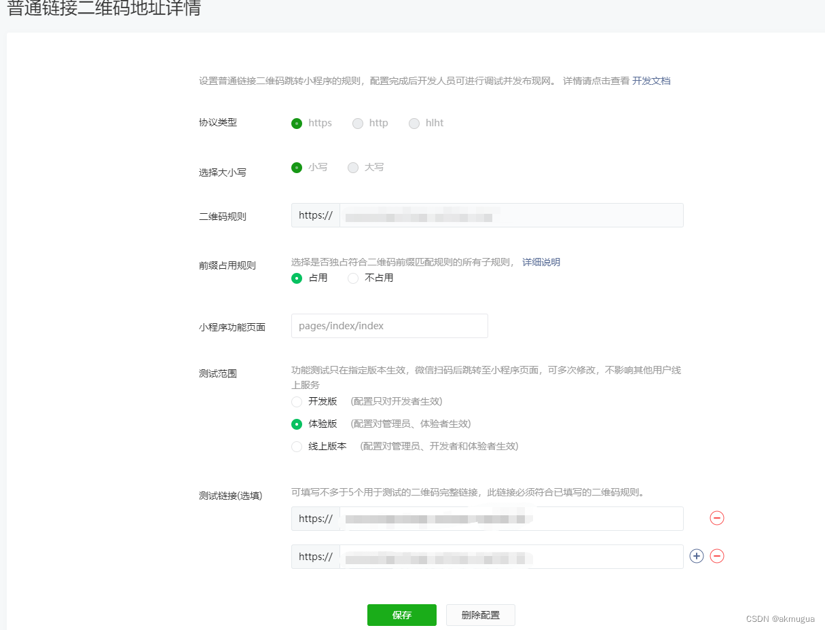Select 开发版 test scope
Viewport: 825px width, 630px height.
[x=297, y=402]
